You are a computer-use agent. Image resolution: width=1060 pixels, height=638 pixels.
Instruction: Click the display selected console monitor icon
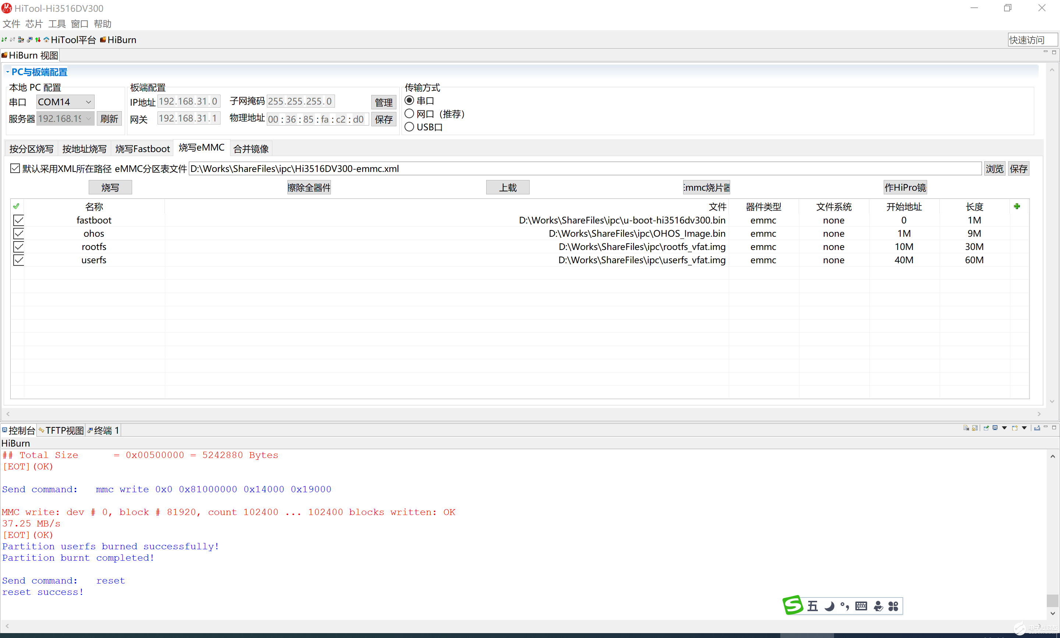click(x=995, y=428)
